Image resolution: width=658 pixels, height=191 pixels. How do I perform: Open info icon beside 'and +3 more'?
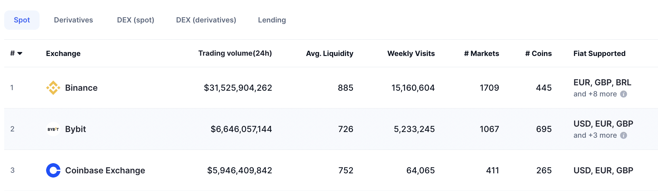pyautogui.click(x=624, y=135)
